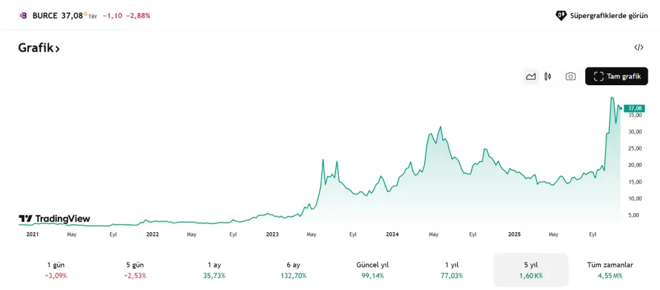The image size is (660, 290).
Task: Open full chart with Tam grafik
Action: click(x=616, y=76)
